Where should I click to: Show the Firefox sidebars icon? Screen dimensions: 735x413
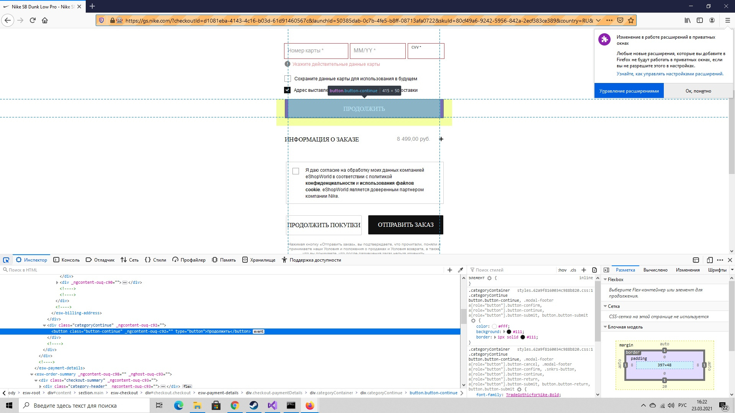(700, 20)
